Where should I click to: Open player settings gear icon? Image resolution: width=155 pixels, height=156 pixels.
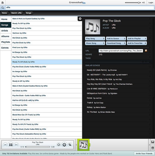pyautogui.click(x=64, y=145)
